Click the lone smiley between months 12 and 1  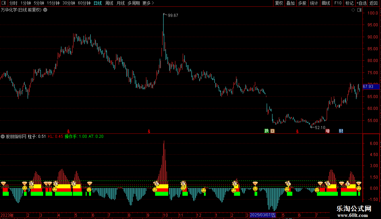204,190
